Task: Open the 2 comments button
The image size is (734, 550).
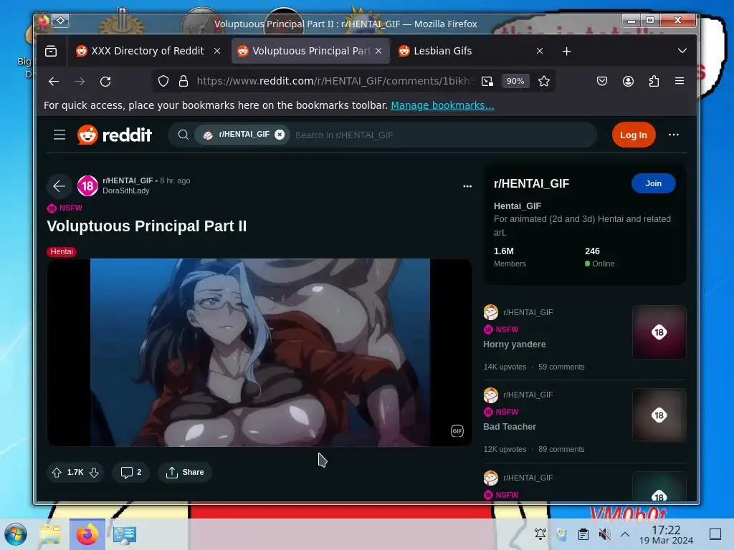Action: (x=131, y=473)
